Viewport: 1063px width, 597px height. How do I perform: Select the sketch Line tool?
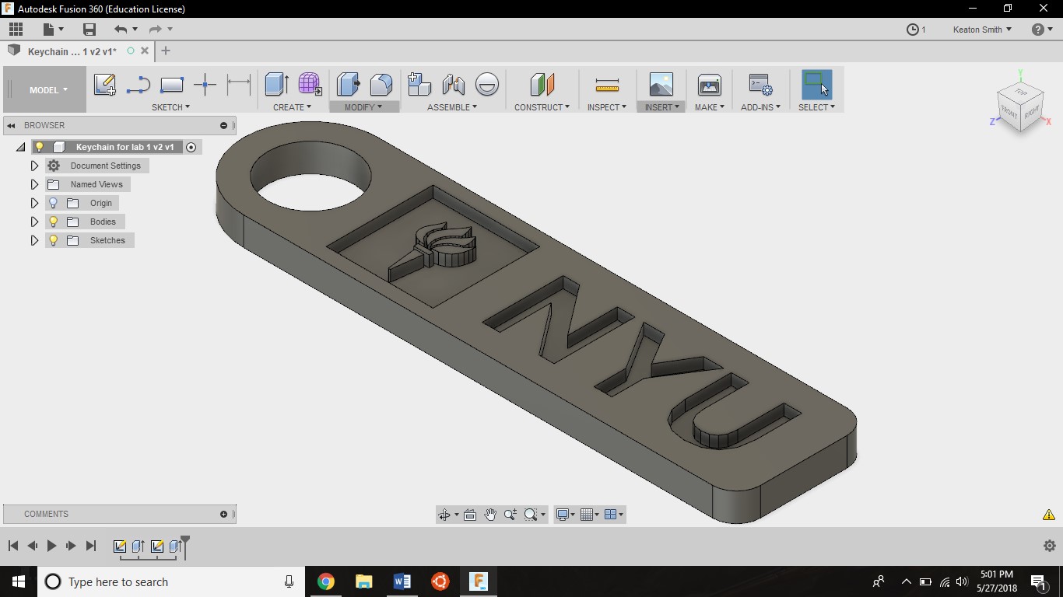(138, 84)
